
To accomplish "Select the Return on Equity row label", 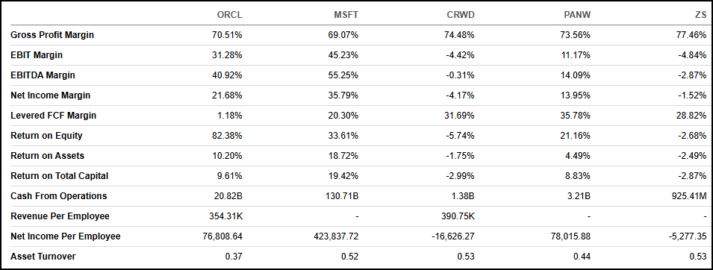I will [46, 136].
